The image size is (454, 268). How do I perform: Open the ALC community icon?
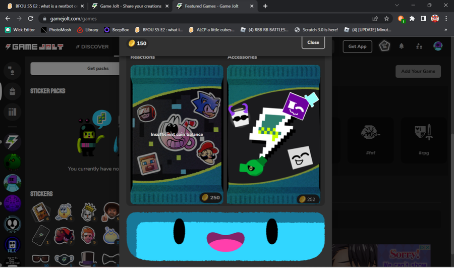pos(12,245)
